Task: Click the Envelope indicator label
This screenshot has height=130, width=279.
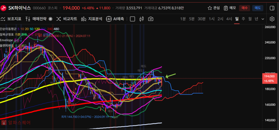Action: [x=6, y=40]
